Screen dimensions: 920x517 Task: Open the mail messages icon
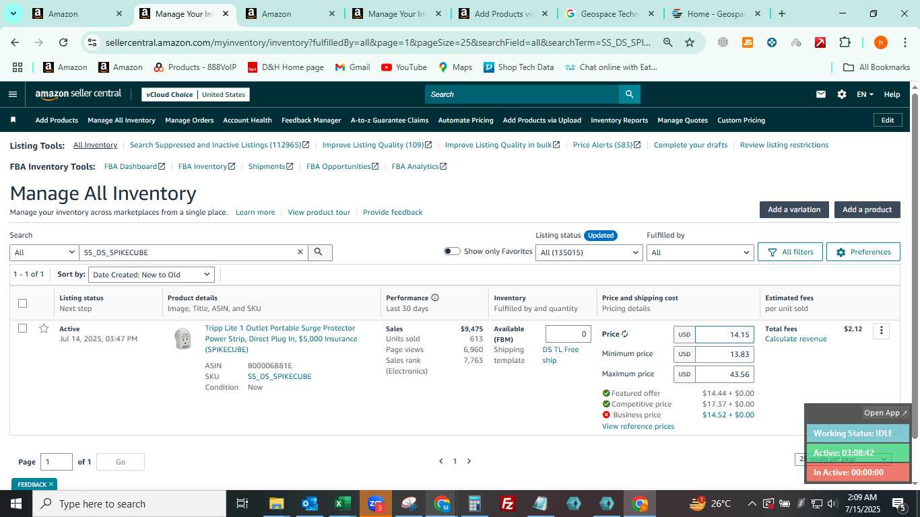click(820, 94)
